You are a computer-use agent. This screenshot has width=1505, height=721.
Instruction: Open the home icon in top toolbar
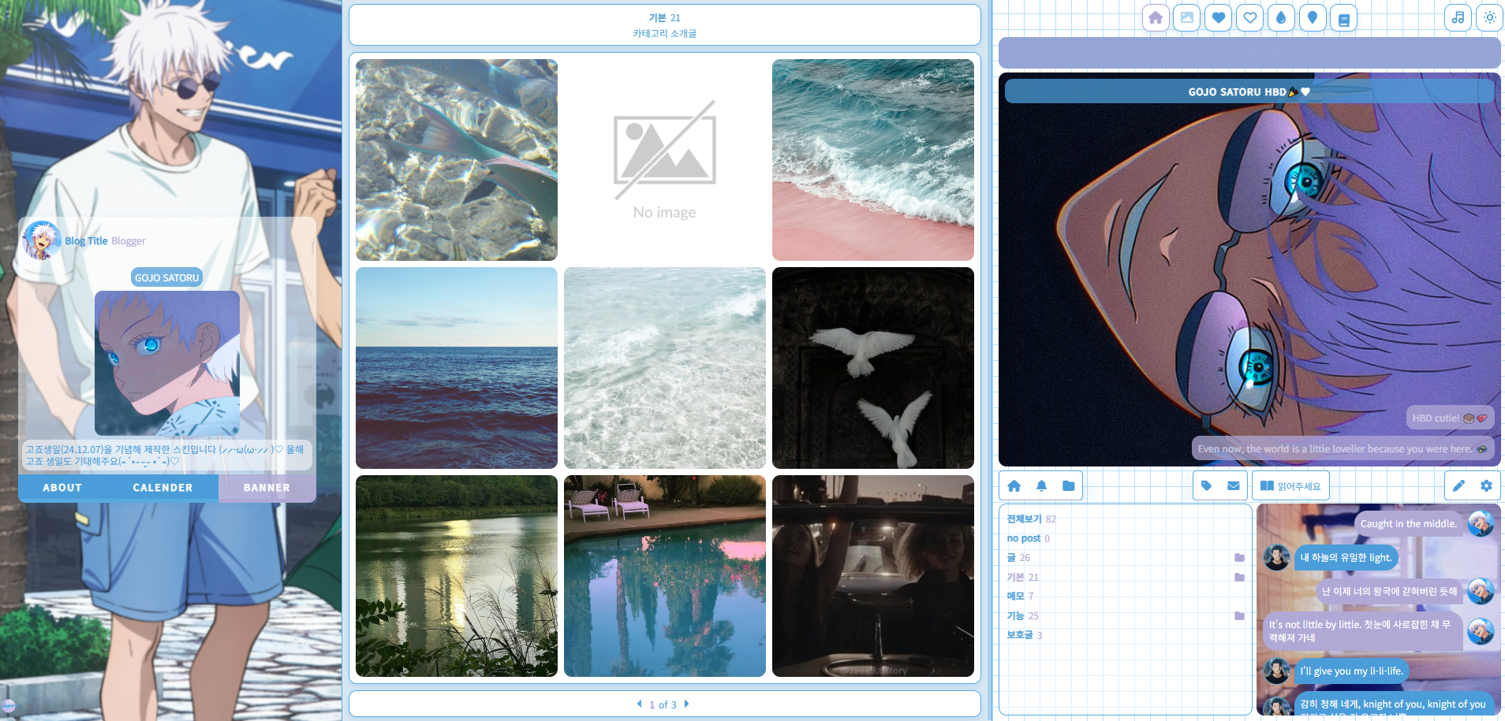point(1156,17)
